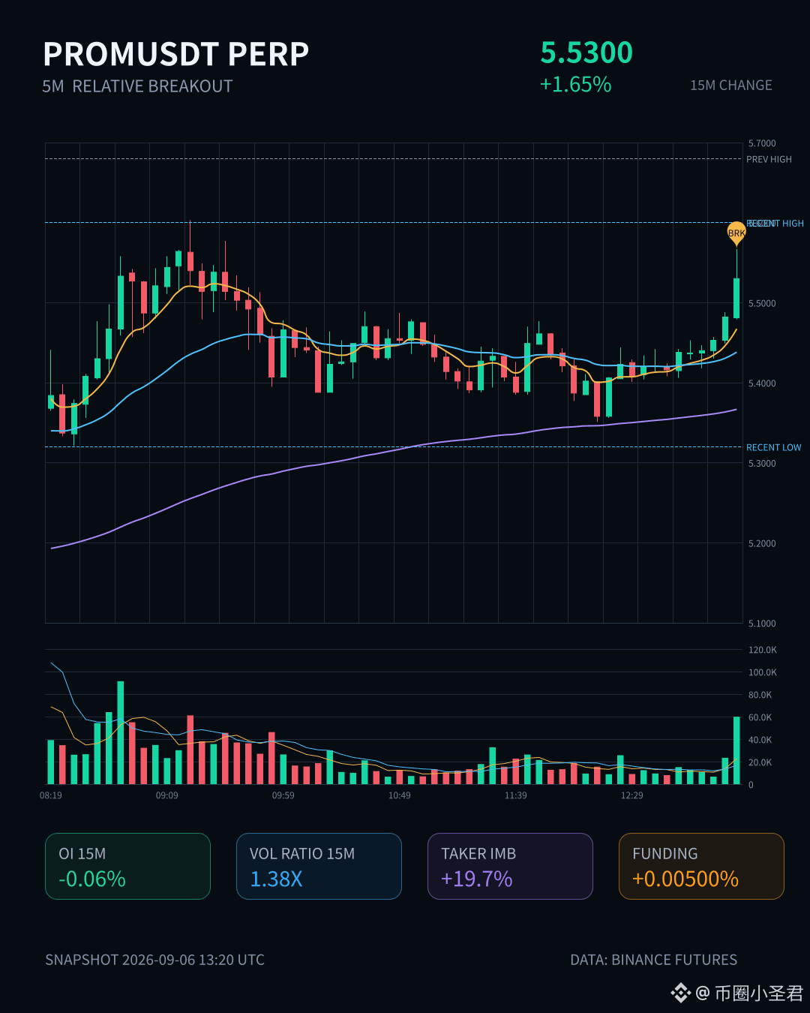Click the 15M CHANGE label
This screenshot has height=1013, width=810.
click(731, 86)
